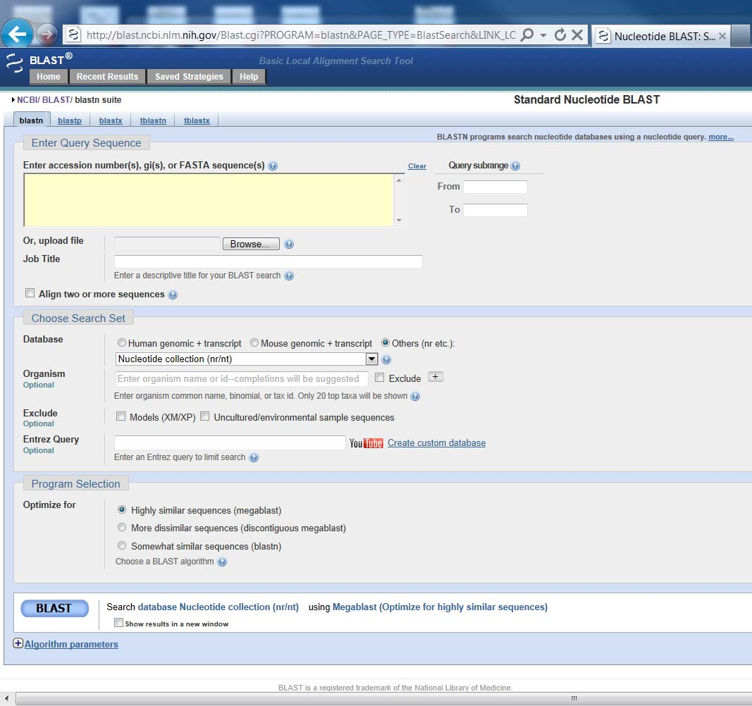Click the Browse... file upload button
The width and height of the screenshot is (752, 706).
(251, 244)
